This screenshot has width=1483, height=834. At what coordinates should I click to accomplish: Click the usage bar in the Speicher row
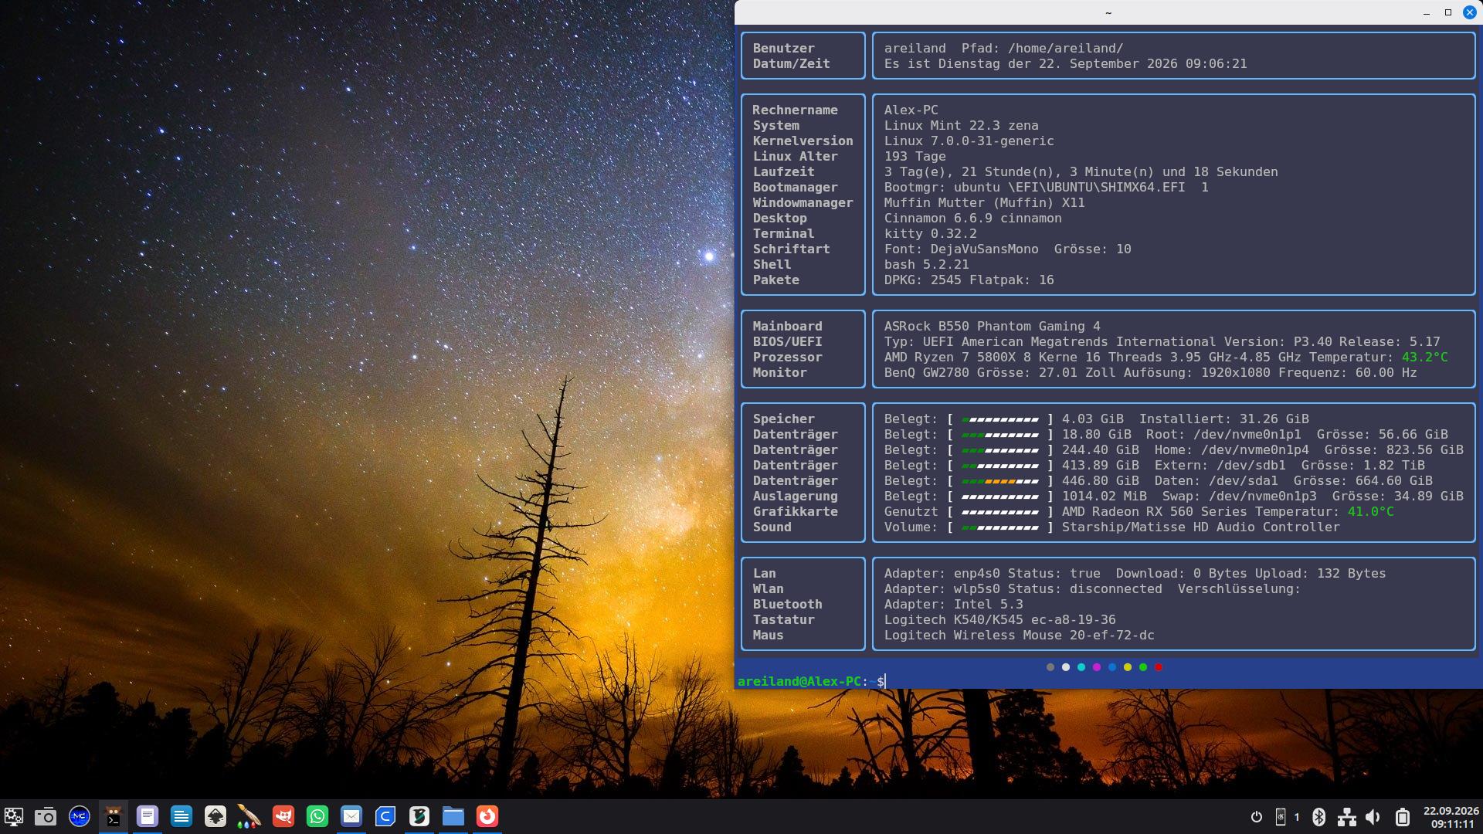1000,419
